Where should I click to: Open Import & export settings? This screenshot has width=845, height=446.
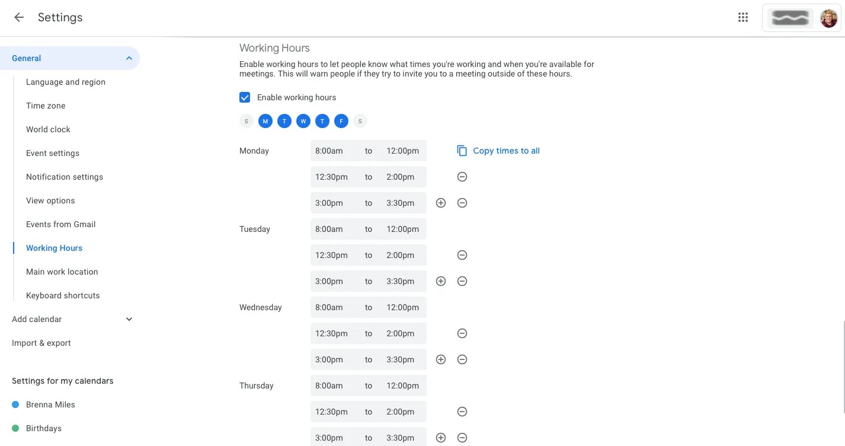tap(41, 343)
